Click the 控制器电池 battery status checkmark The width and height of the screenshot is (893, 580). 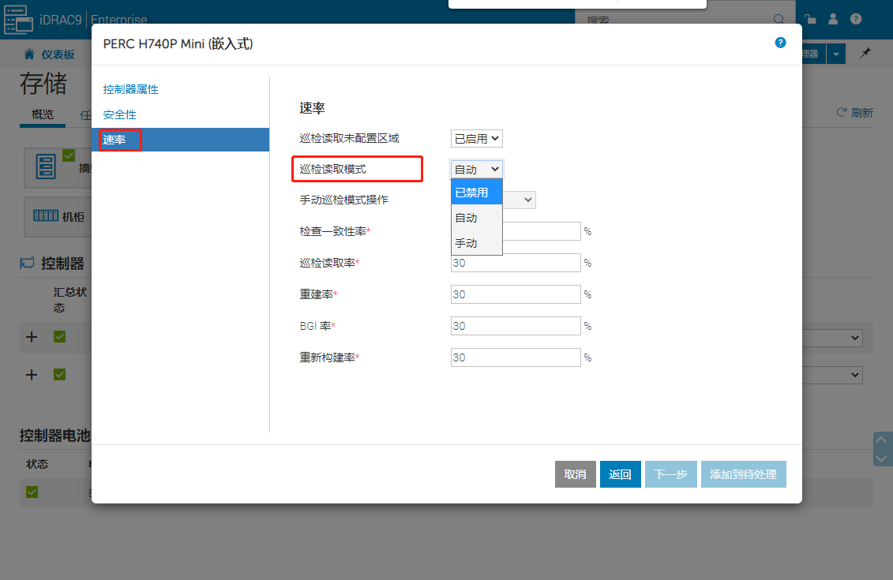[x=32, y=493]
